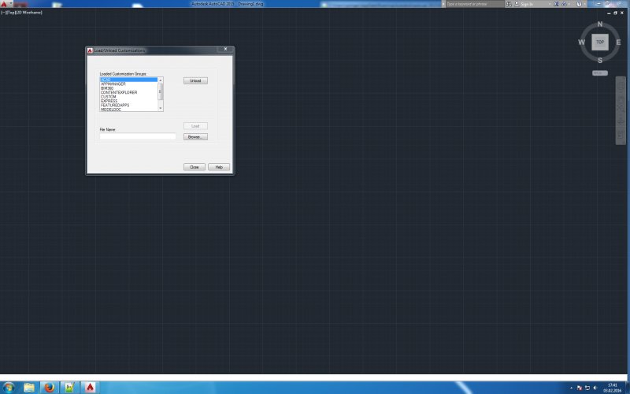Click the customization list scroll down arrow
This screenshot has height=394, width=630.
pyautogui.click(x=161, y=108)
